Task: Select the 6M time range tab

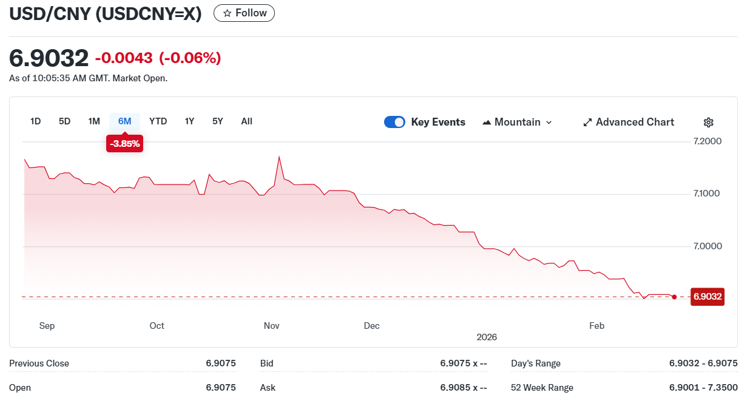Action: [124, 121]
